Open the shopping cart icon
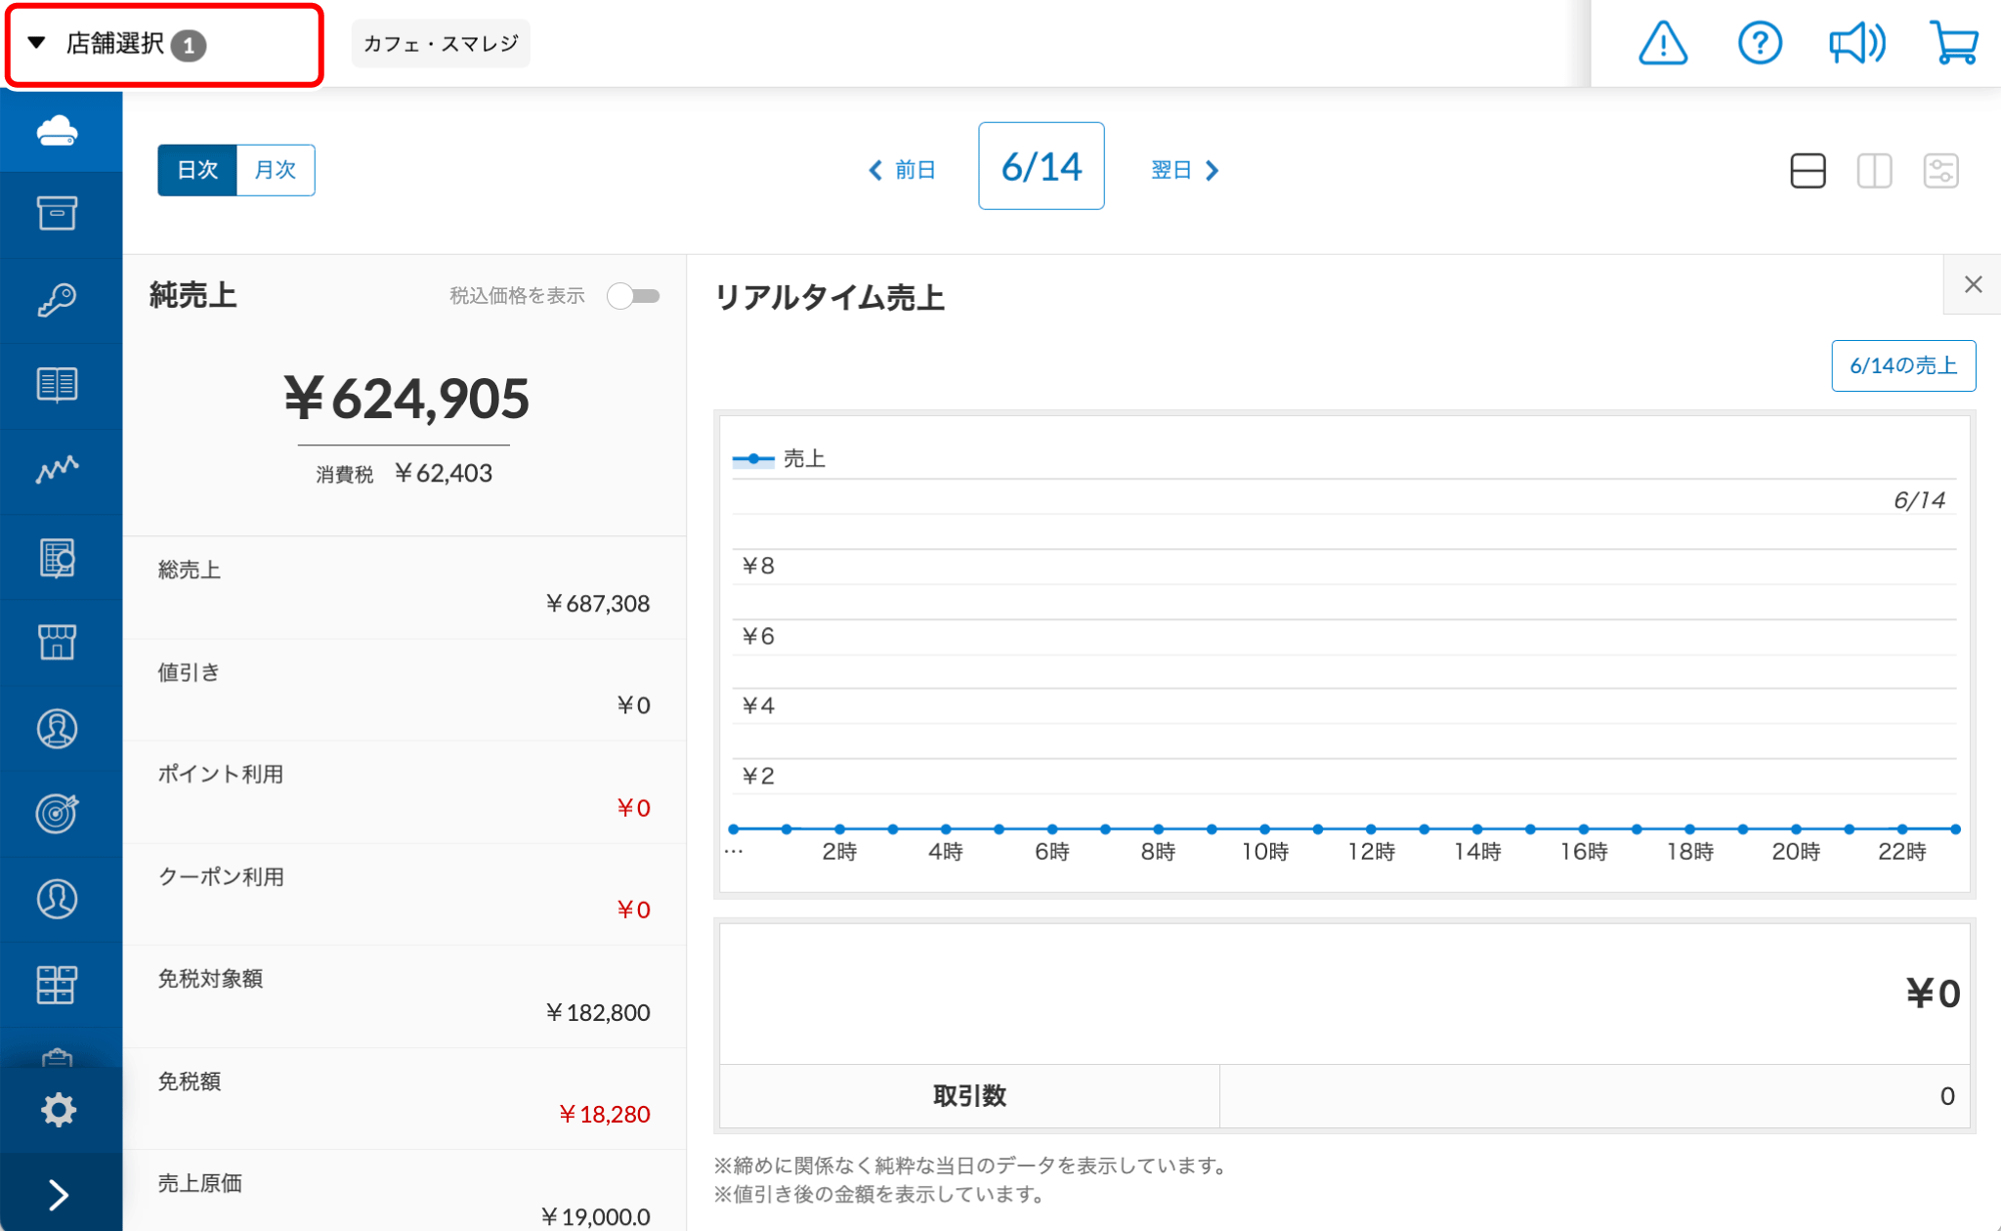The image size is (2001, 1231). click(x=1954, y=44)
